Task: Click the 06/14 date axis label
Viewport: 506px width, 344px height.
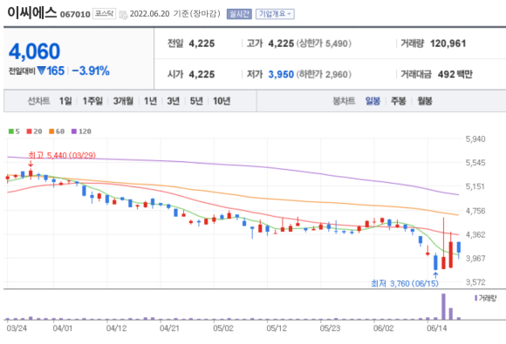Action: [x=436, y=328]
